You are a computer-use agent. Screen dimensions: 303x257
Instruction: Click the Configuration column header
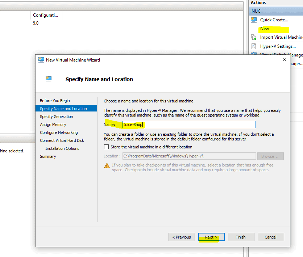[46, 15]
